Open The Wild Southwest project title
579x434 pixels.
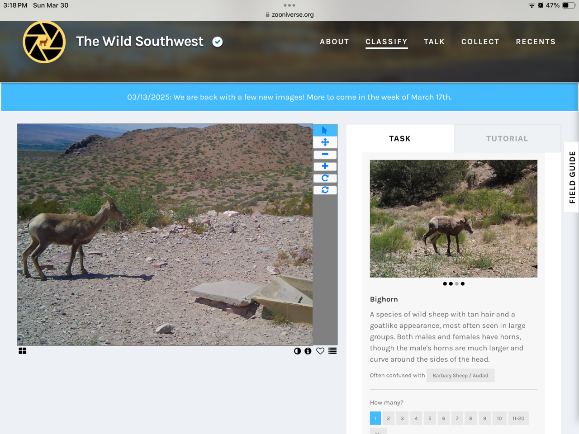coord(140,42)
